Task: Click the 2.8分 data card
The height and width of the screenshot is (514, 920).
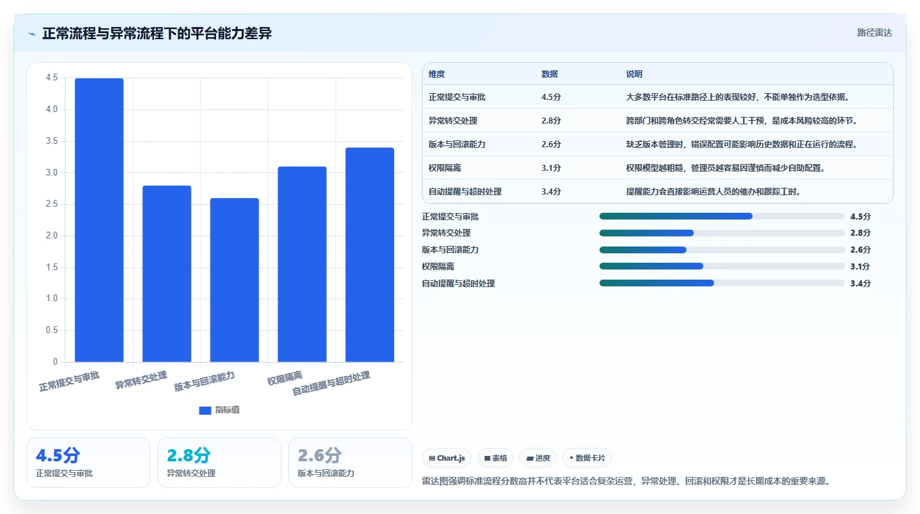Action: 219,462
